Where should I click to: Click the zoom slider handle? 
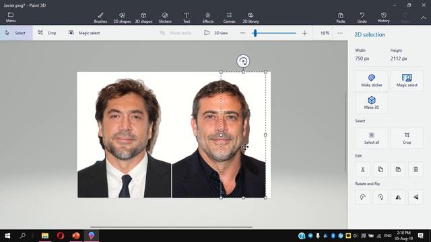[255, 33]
